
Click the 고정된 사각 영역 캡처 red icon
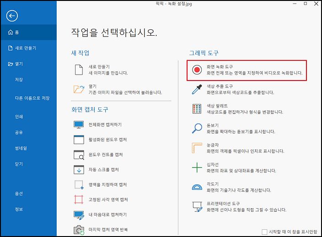point(79,199)
